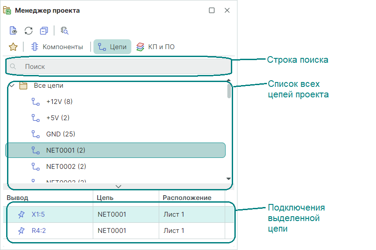Screen dimensions: 376x250
Task: Click the component search icon
Action: pyautogui.click(x=64, y=31)
